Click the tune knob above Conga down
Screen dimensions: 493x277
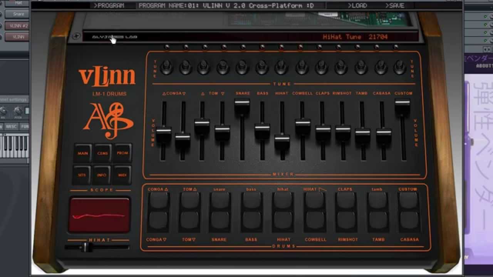coord(185,67)
